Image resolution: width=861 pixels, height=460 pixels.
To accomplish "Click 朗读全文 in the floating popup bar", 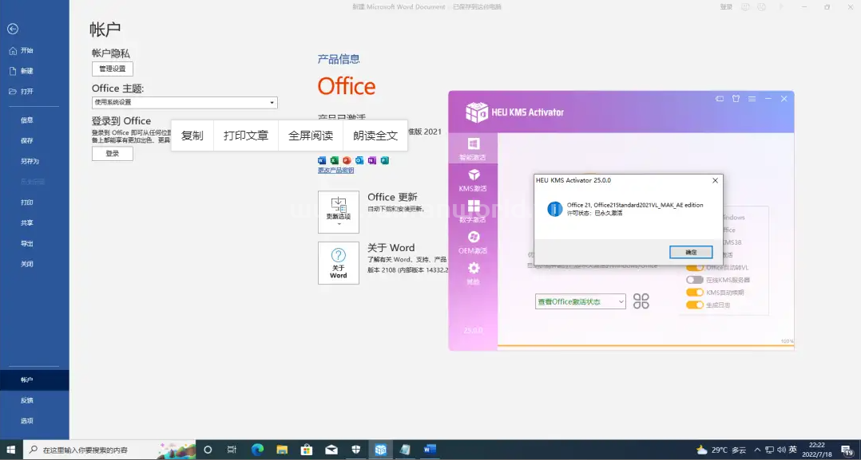I will (375, 136).
